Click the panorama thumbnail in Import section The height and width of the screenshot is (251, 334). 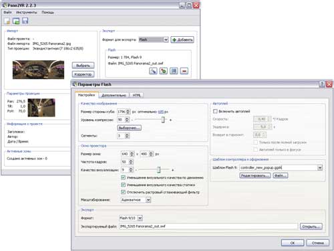38,70
